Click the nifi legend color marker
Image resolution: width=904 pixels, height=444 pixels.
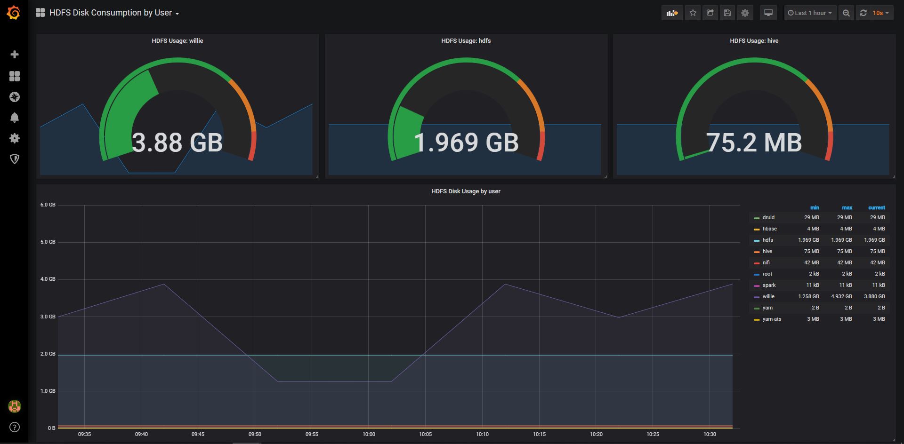757,262
